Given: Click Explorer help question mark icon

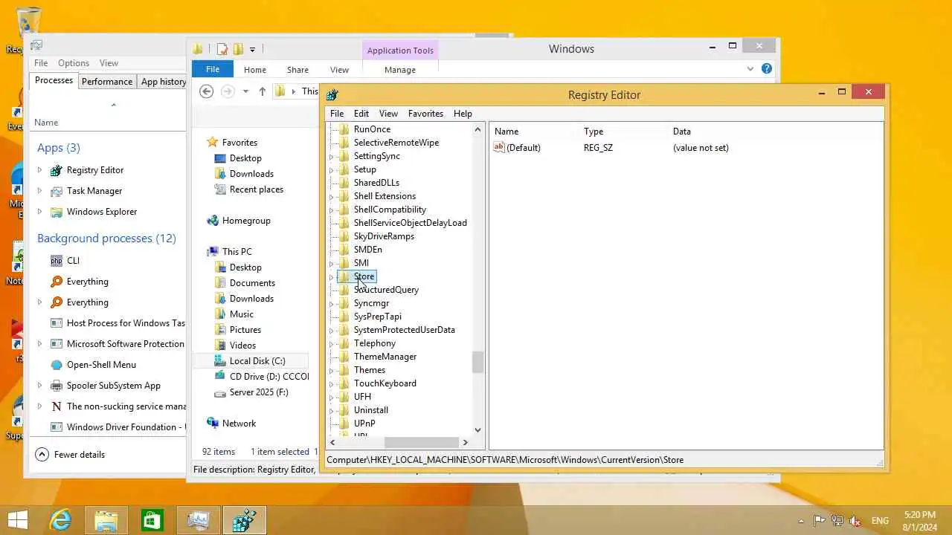Looking at the screenshot, I should coord(767,68).
